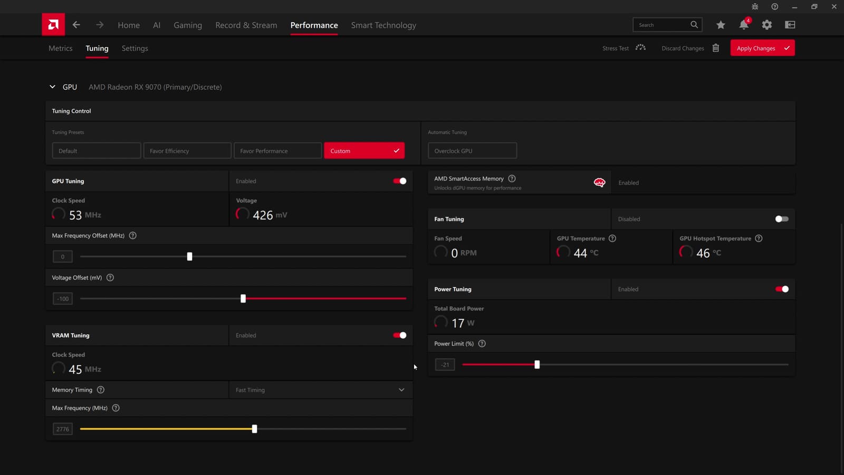Image resolution: width=844 pixels, height=475 pixels.
Task: Click the Tuning Control heading
Action: [x=71, y=111]
